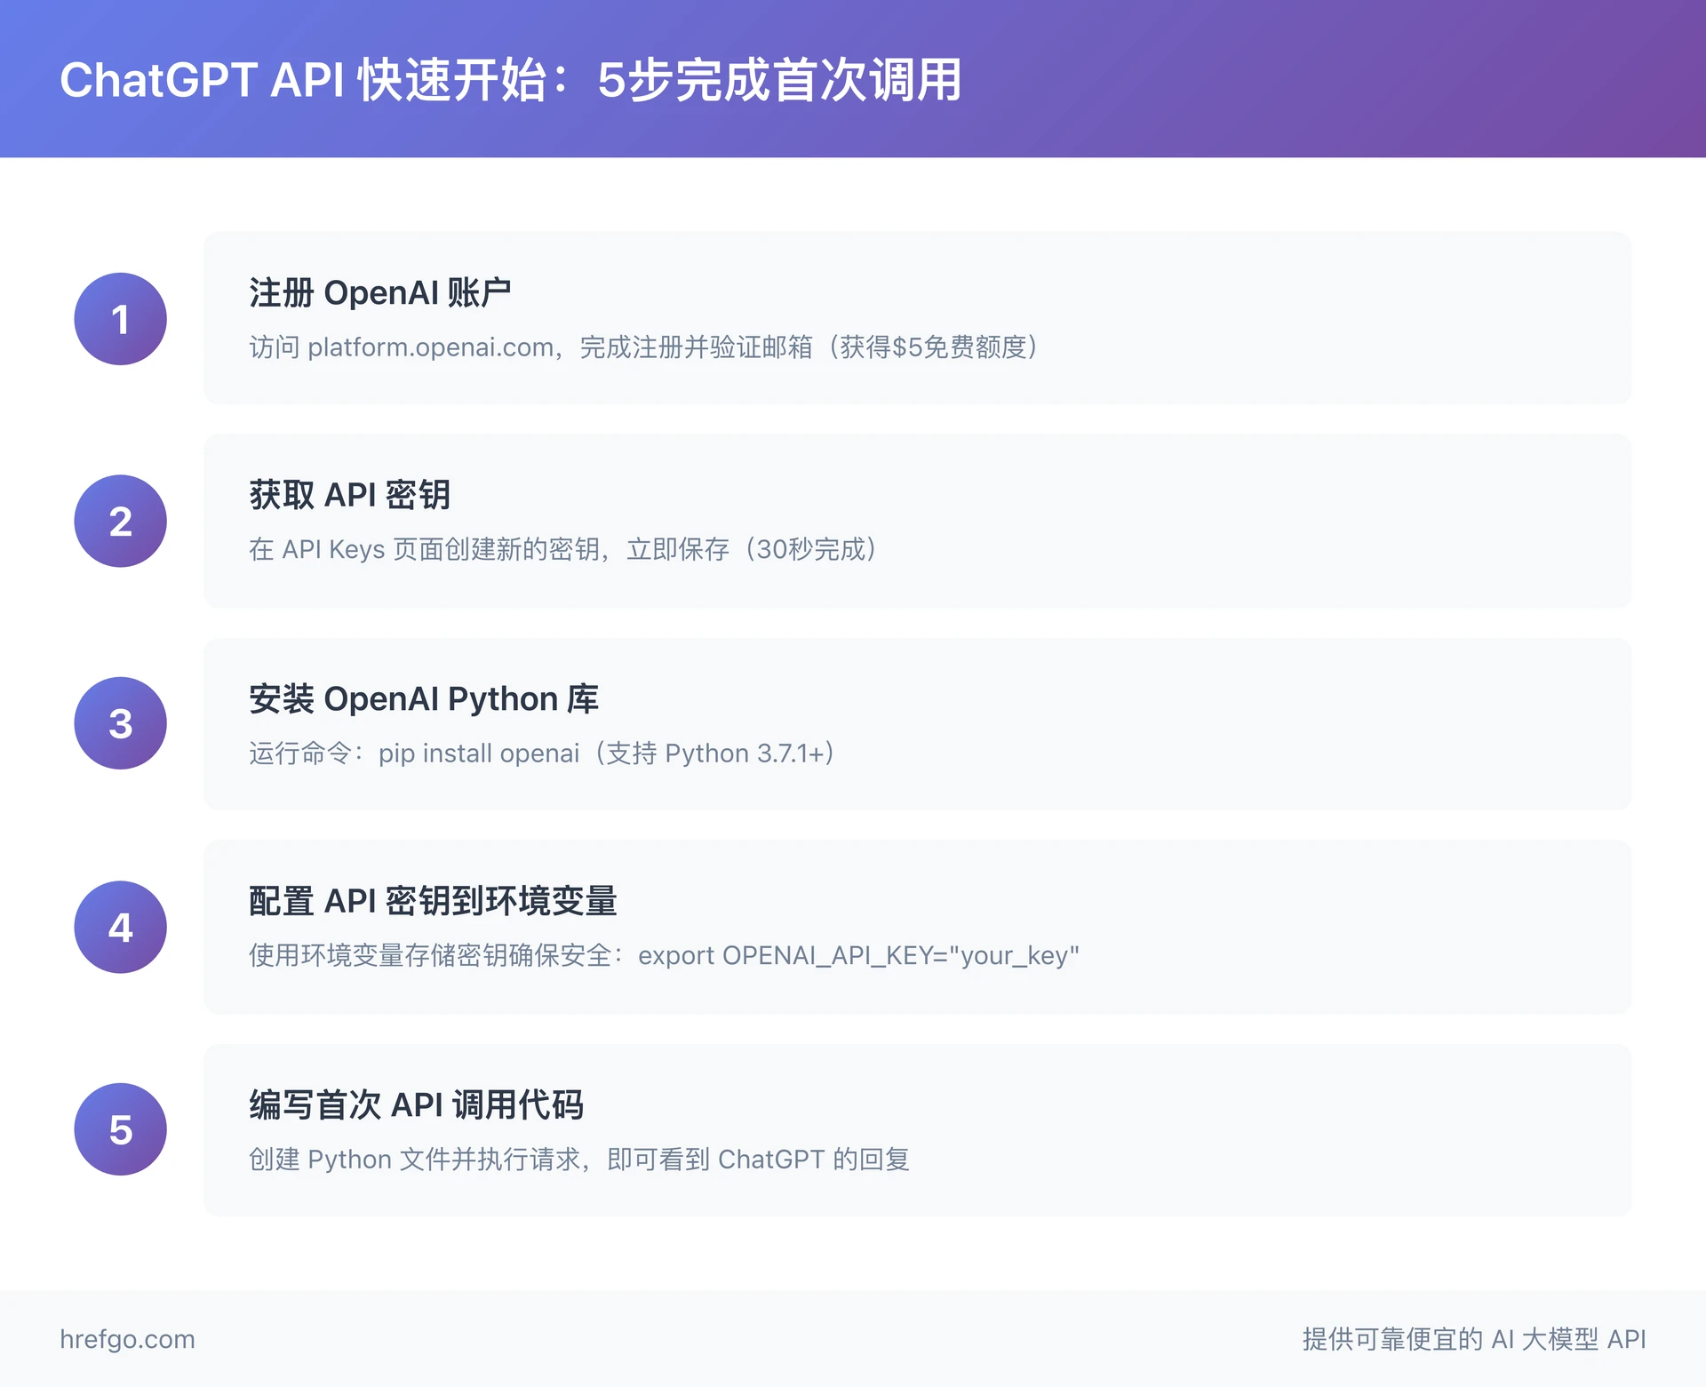Select the 安装 OpenAI Python 库 heading
This screenshot has height=1387, width=1706.
pyautogui.click(x=424, y=698)
